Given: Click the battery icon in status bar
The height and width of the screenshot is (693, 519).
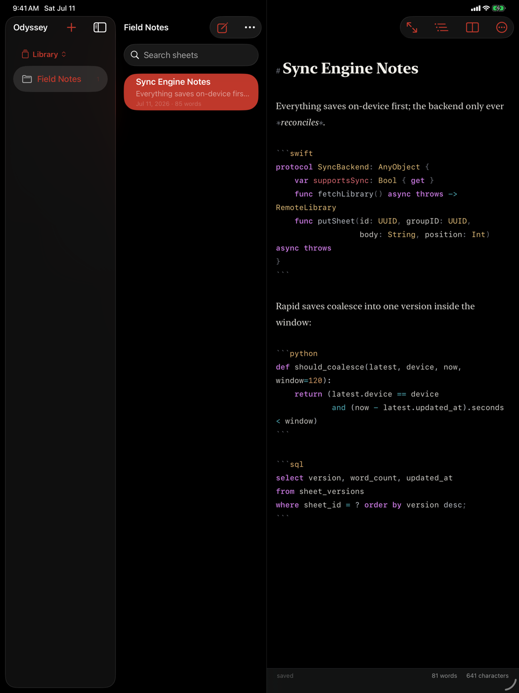Looking at the screenshot, I should (499, 8).
